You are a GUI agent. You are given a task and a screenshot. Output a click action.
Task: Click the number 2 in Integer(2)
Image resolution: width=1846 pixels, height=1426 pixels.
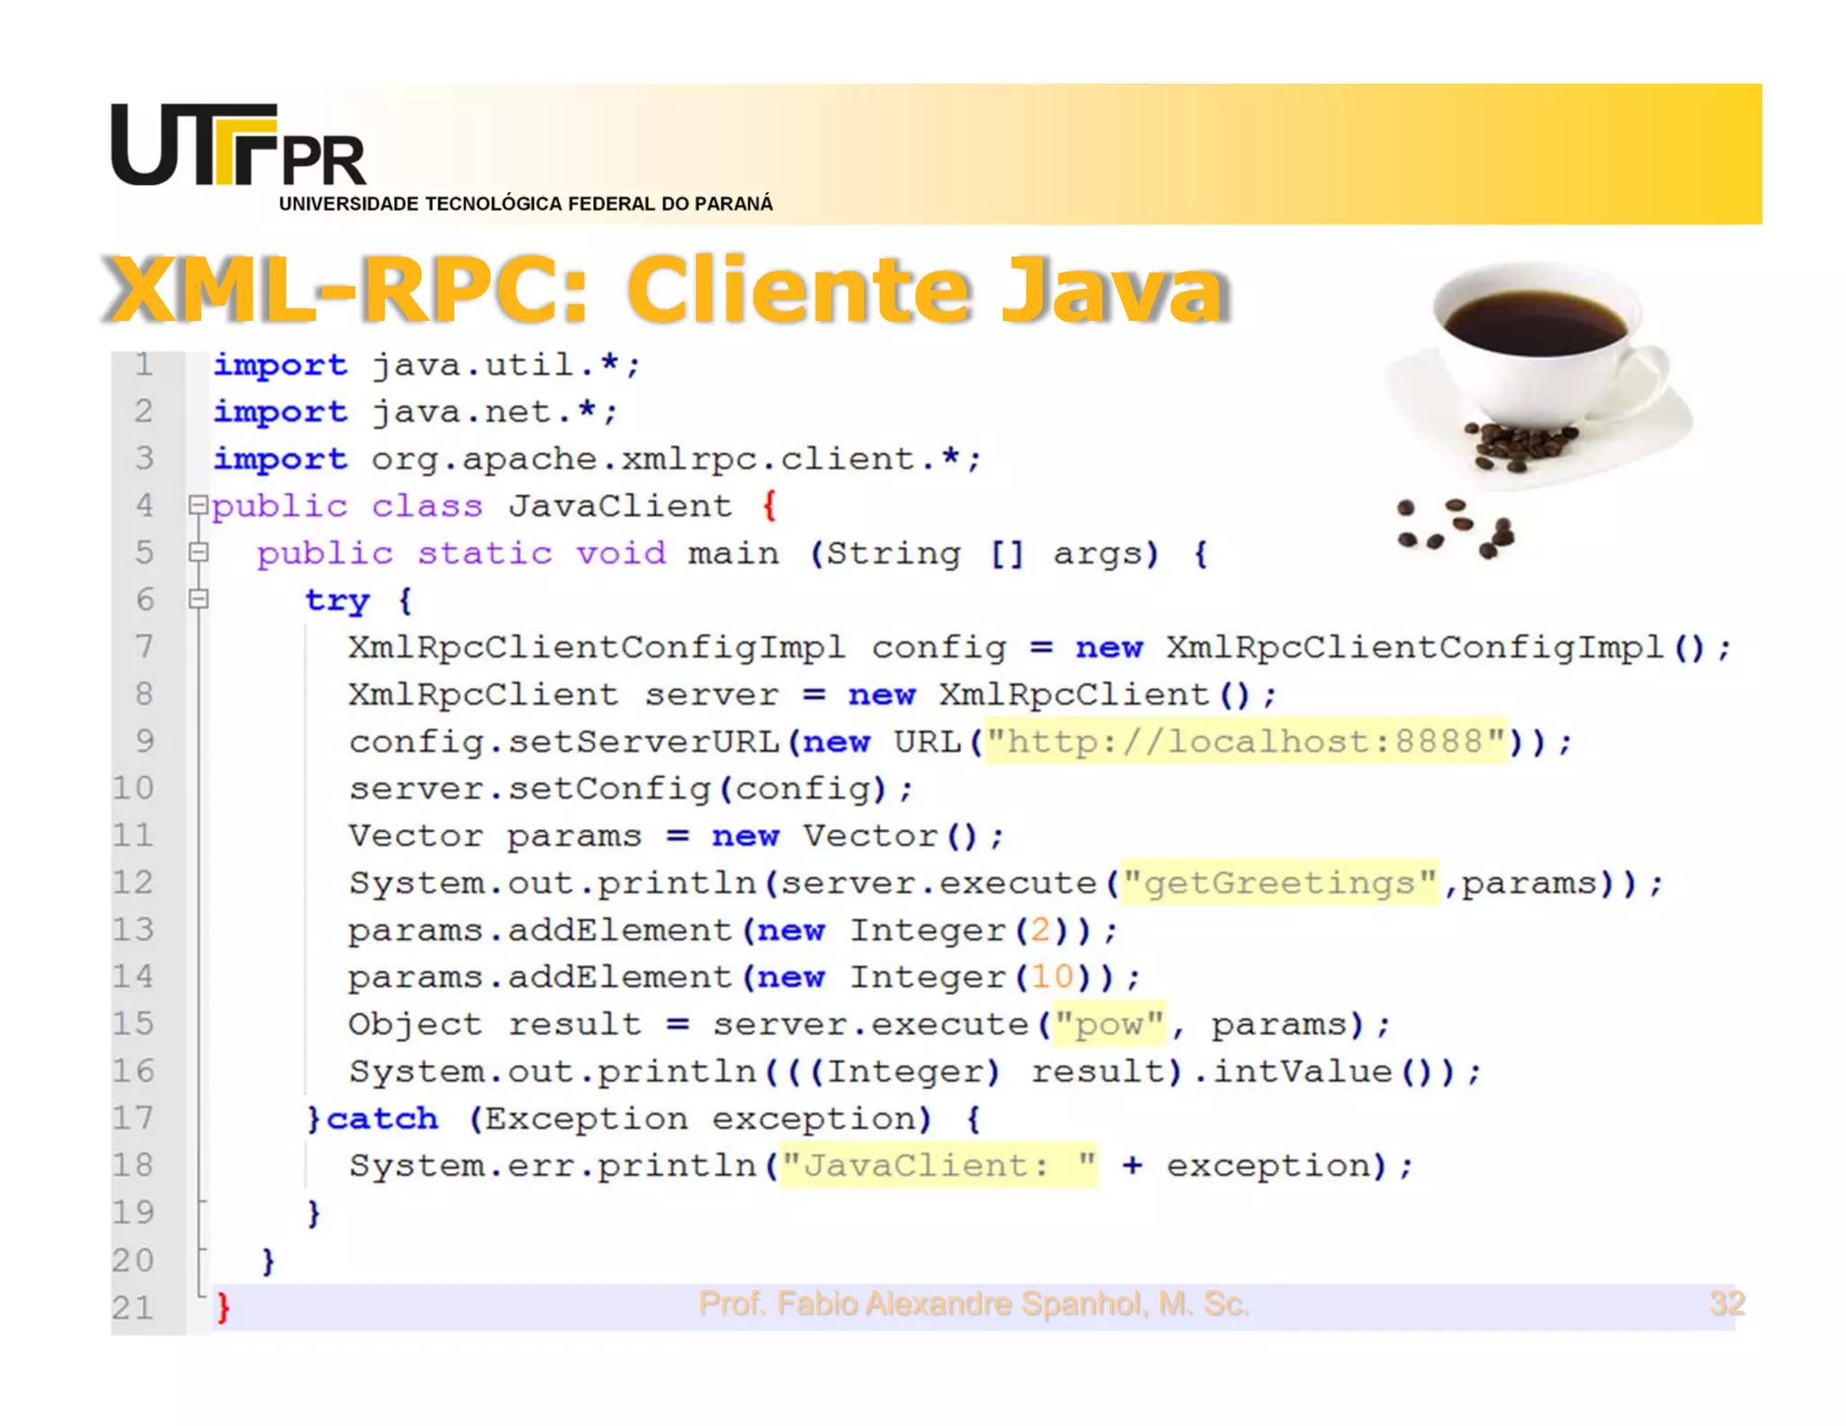point(1040,929)
